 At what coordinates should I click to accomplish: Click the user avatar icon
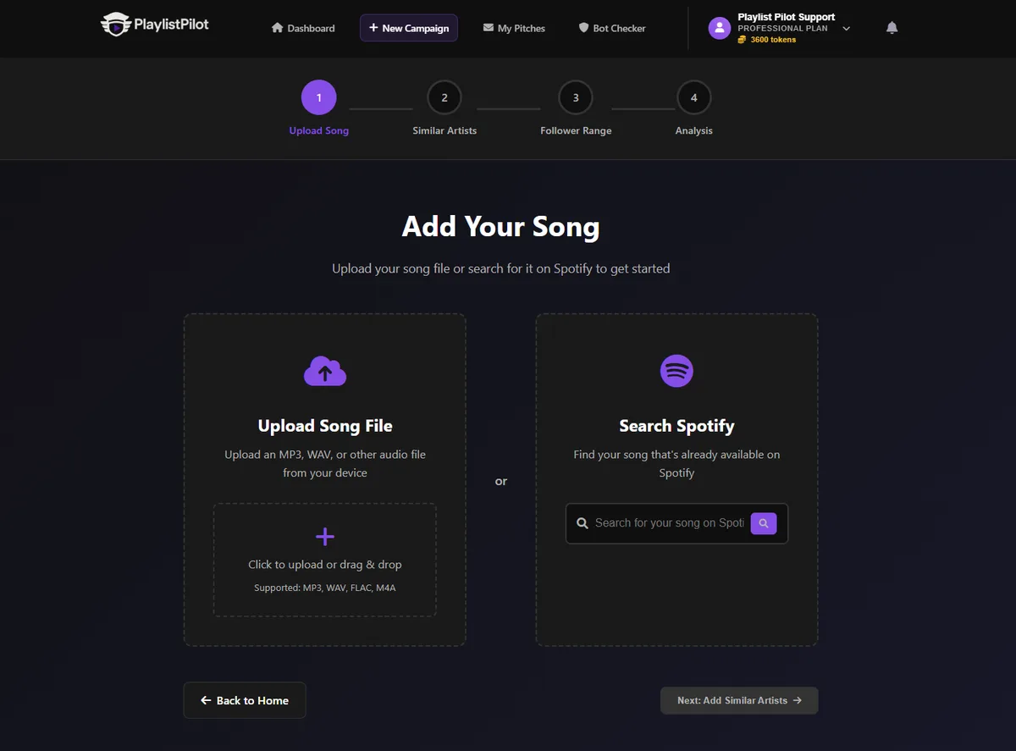tap(719, 27)
